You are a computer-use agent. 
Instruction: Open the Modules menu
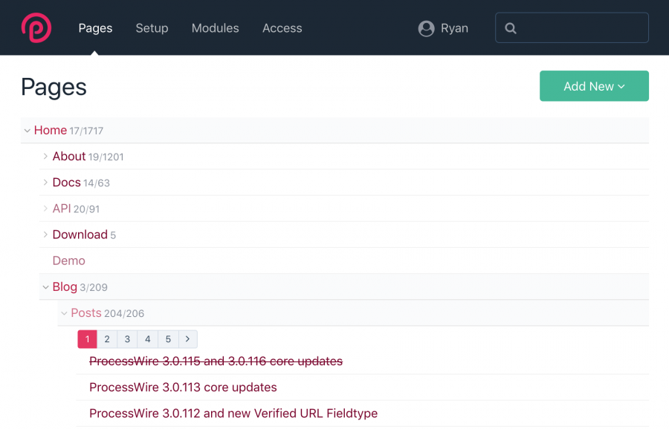pos(215,28)
